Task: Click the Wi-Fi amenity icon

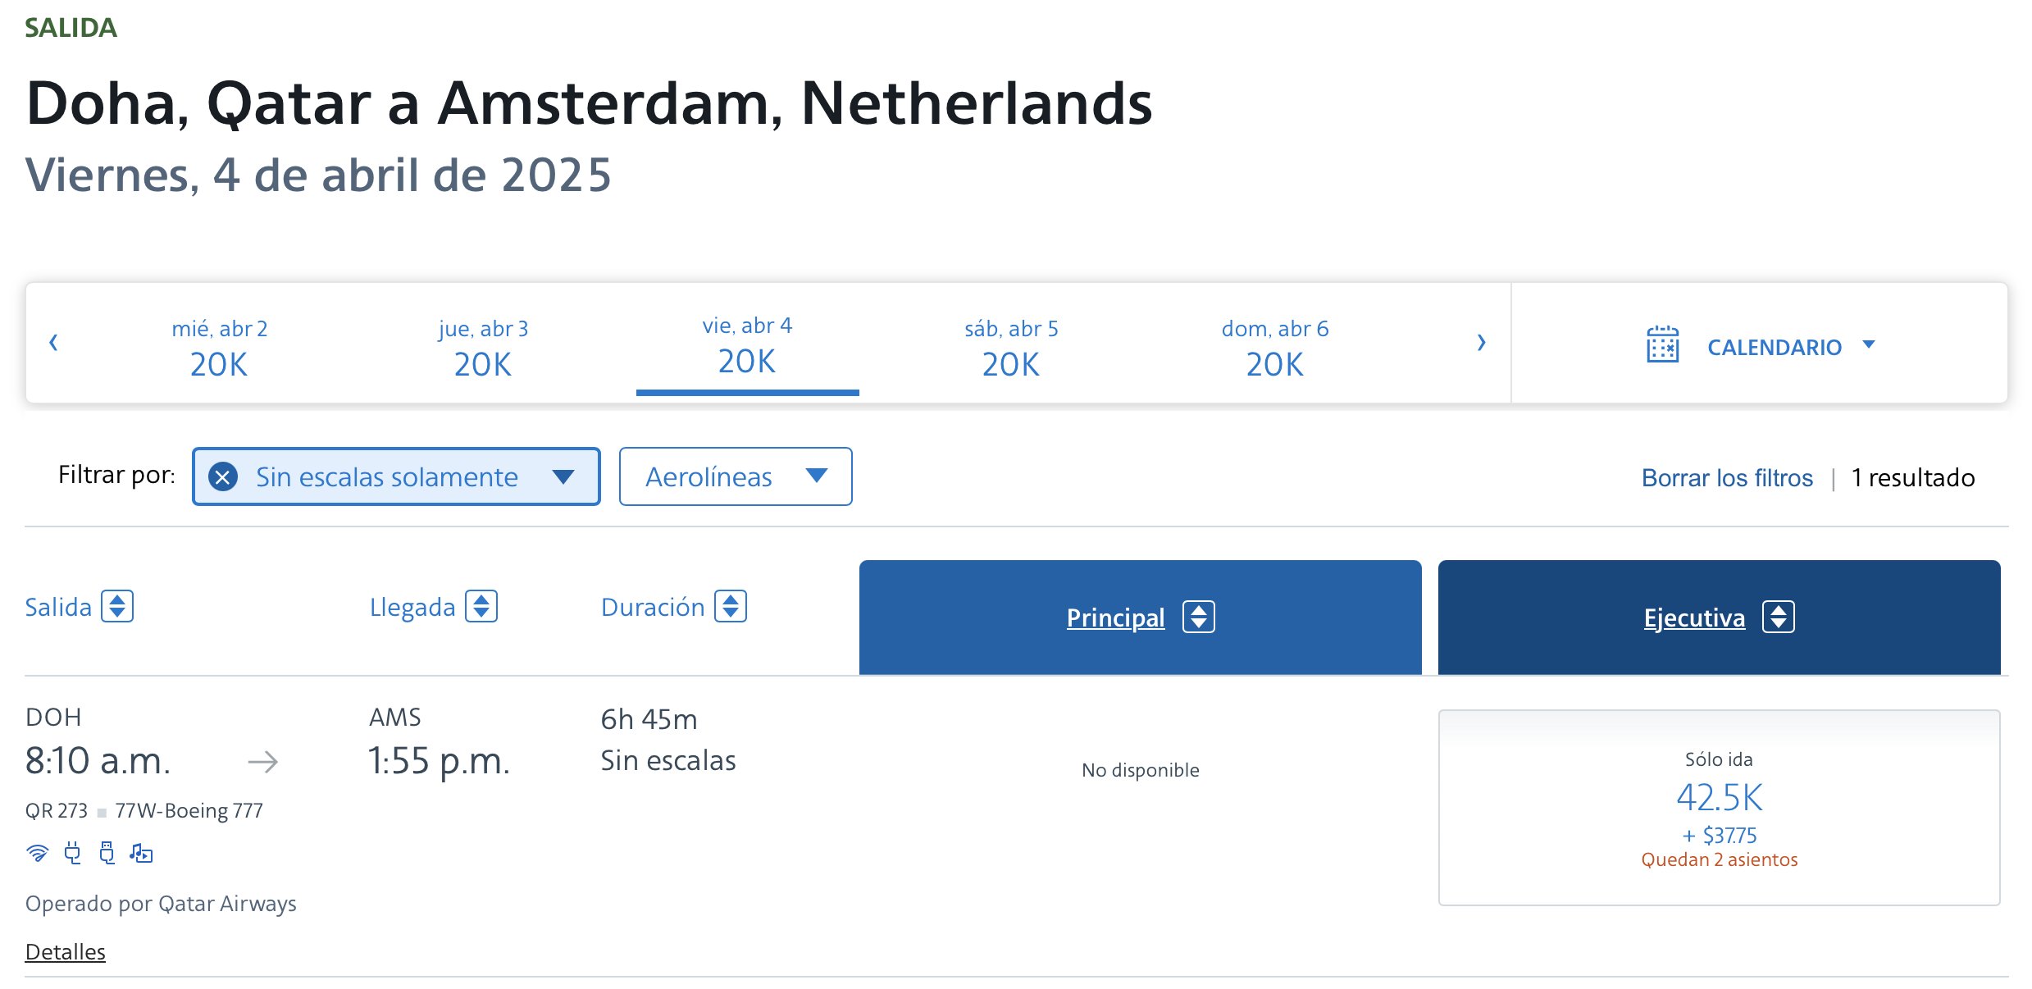Action: [x=37, y=853]
